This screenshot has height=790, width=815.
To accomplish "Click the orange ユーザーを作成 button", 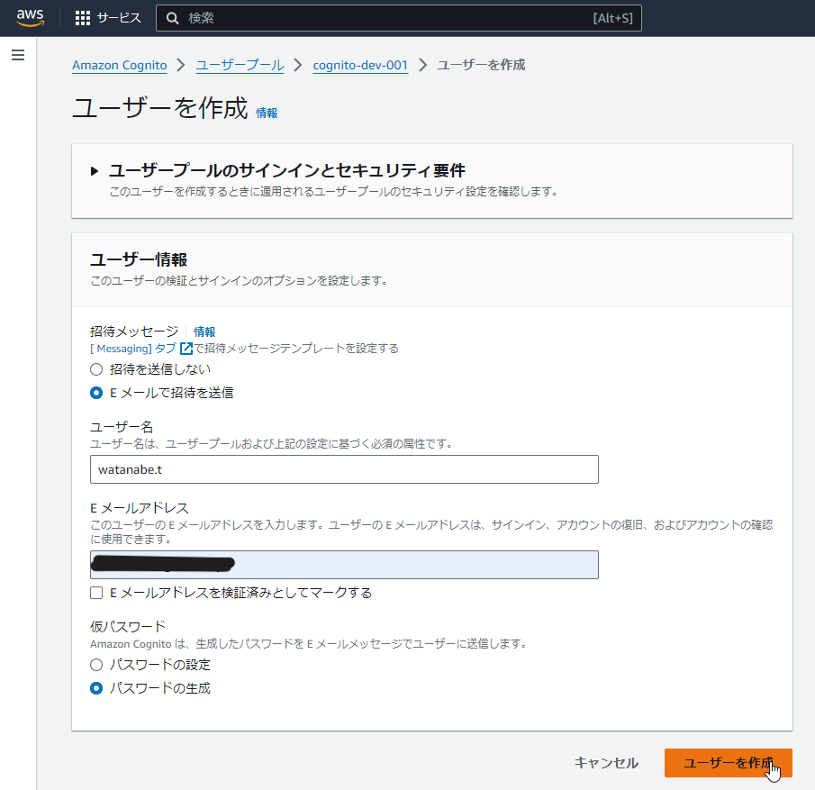I will point(729,763).
